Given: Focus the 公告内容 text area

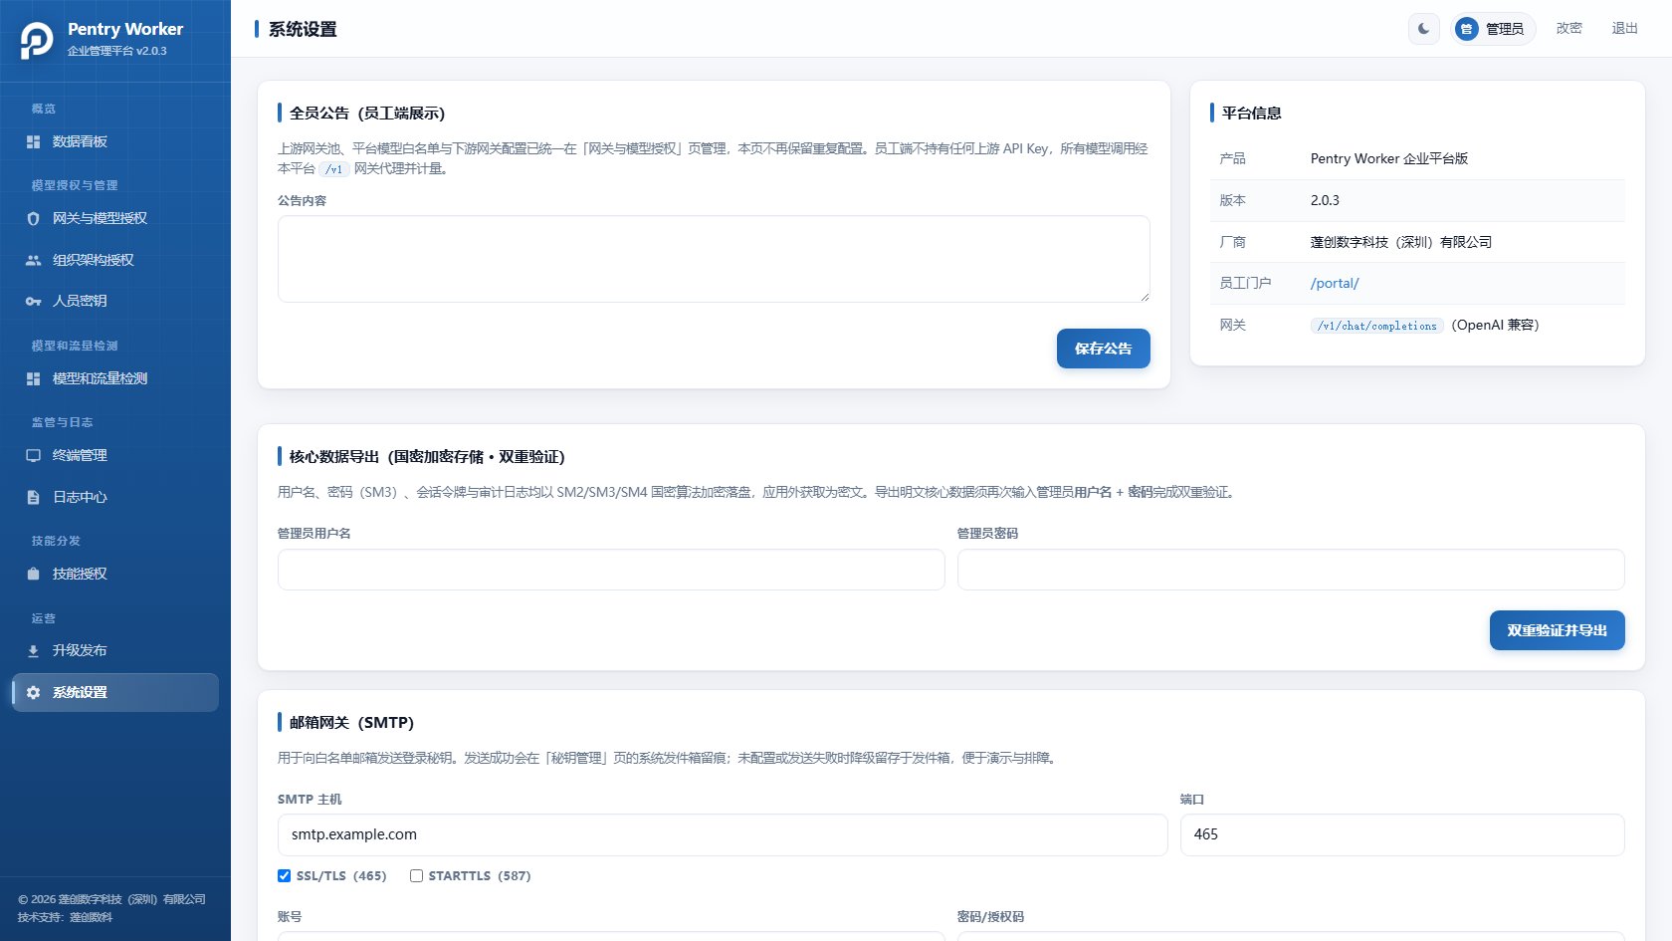Looking at the screenshot, I should point(714,259).
